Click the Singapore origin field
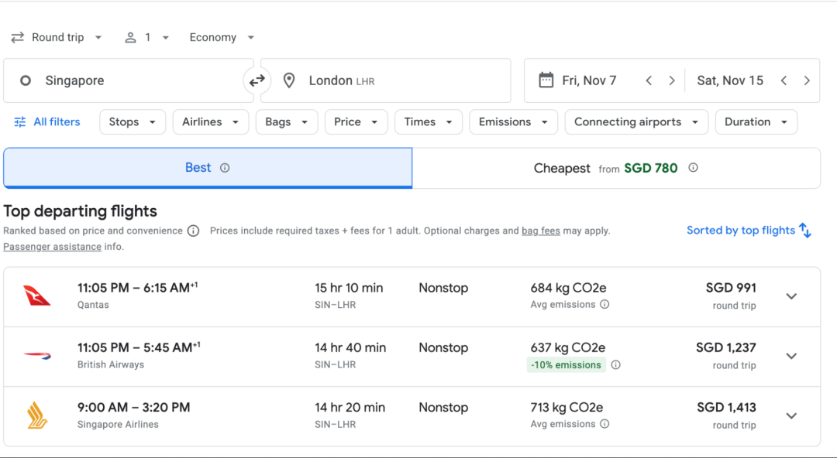 [x=128, y=80]
